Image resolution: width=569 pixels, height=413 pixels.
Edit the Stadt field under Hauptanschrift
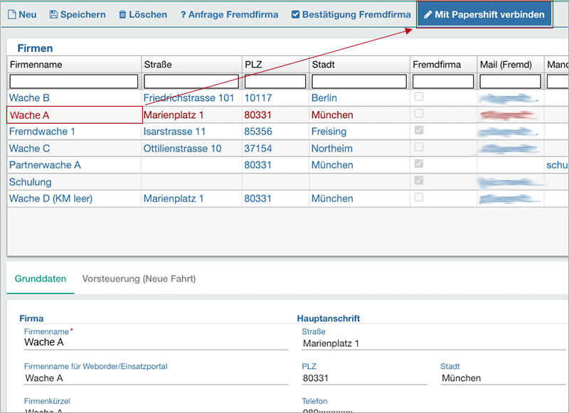click(503, 378)
